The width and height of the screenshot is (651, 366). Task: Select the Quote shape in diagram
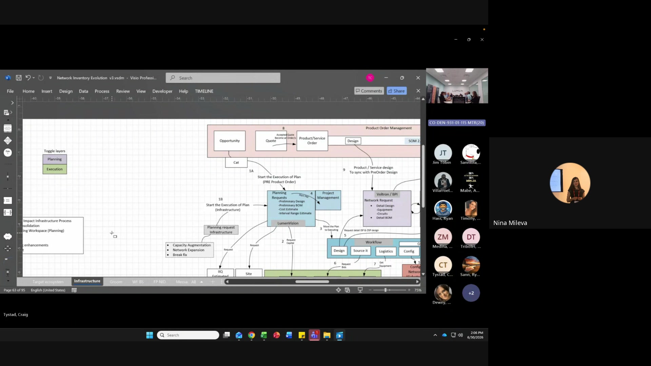pos(271,141)
